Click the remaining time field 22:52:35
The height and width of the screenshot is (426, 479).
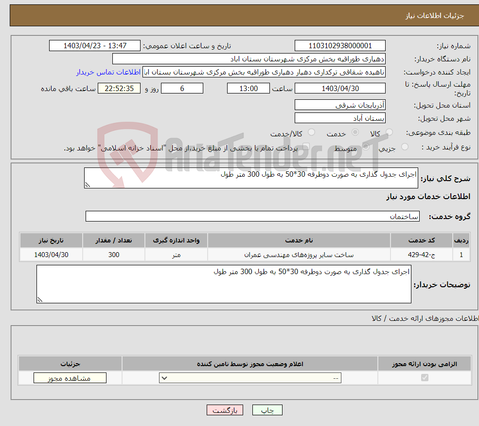(119, 89)
